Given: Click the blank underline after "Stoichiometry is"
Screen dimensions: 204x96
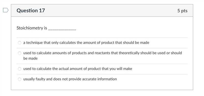Looking at the screenshot, I should point(62,29).
